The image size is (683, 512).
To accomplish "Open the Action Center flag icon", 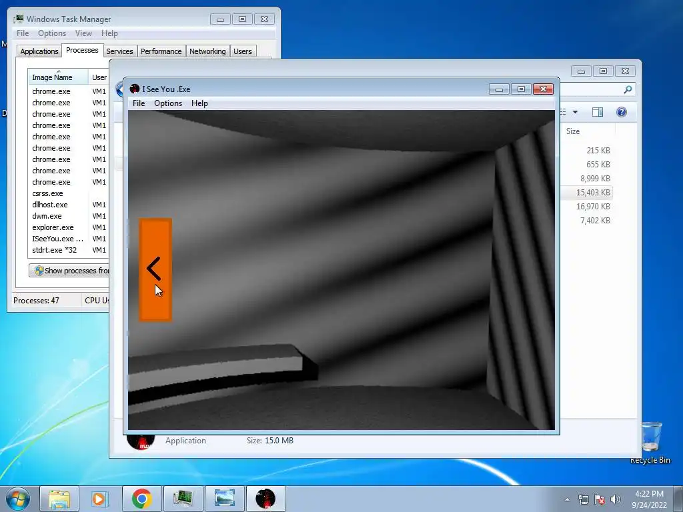I will [600, 499].
